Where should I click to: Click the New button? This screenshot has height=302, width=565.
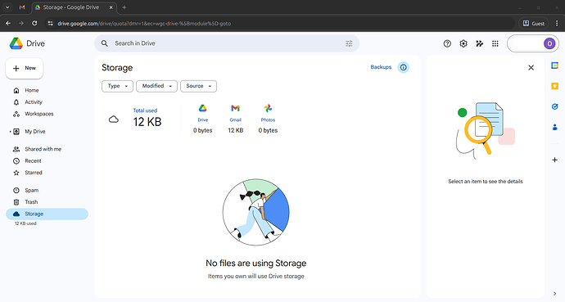click(x=25, y=68)
